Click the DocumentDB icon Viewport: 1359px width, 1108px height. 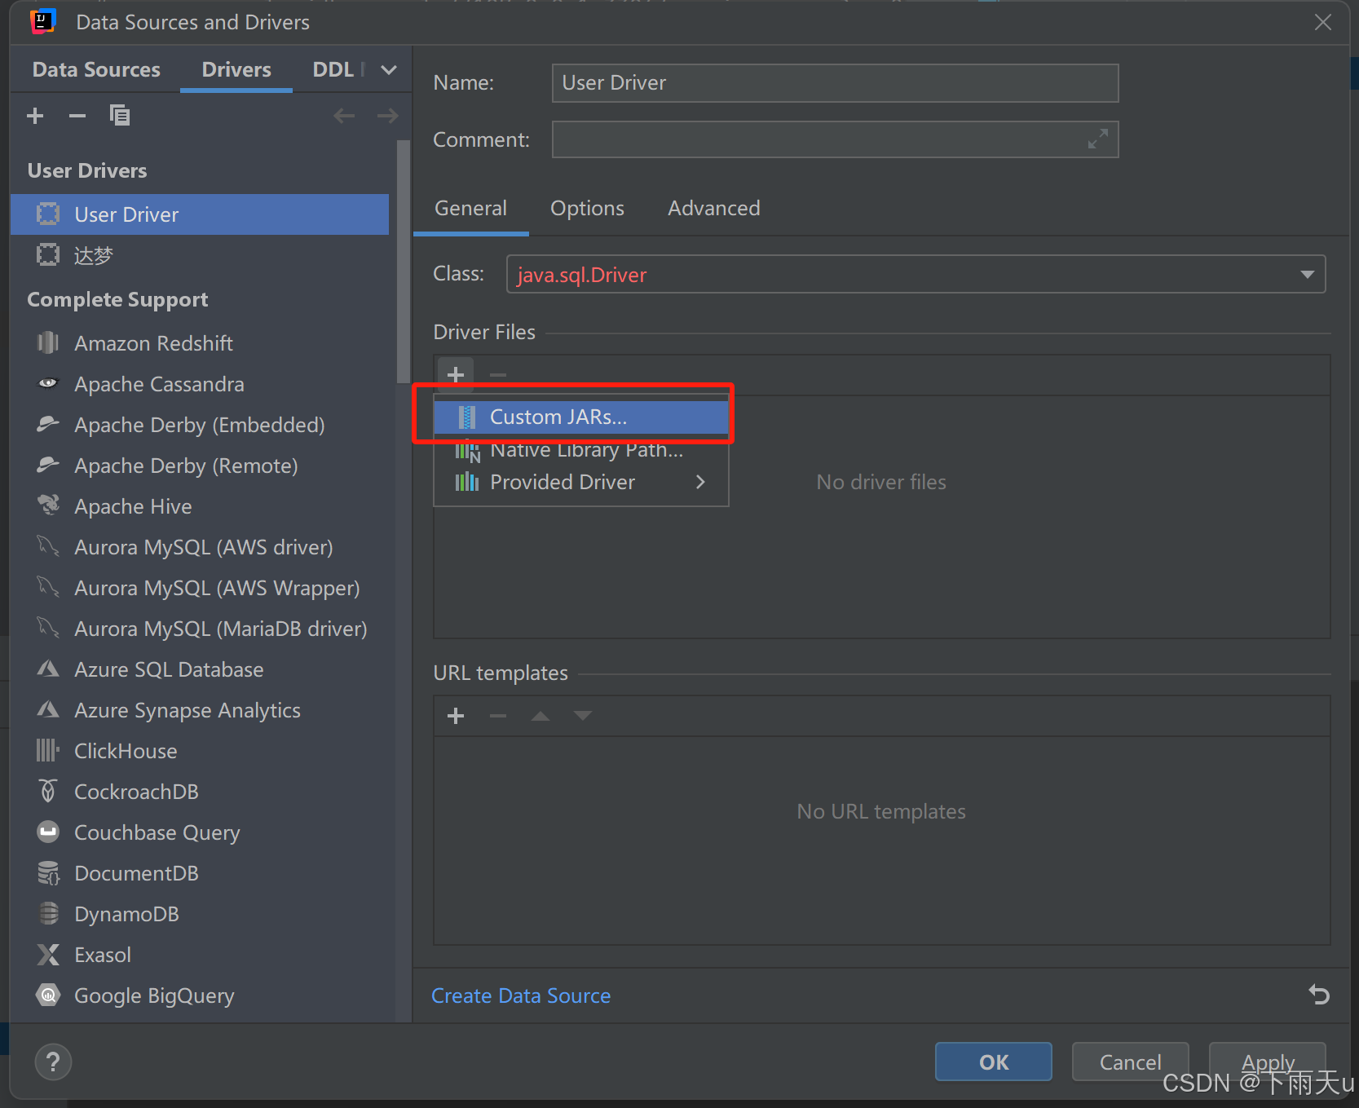[x=48, y=872]
